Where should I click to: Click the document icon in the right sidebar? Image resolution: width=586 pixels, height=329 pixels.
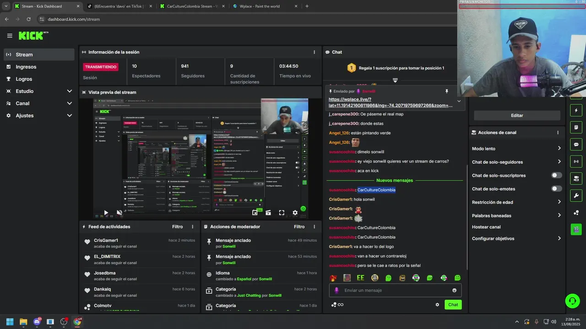576,127
